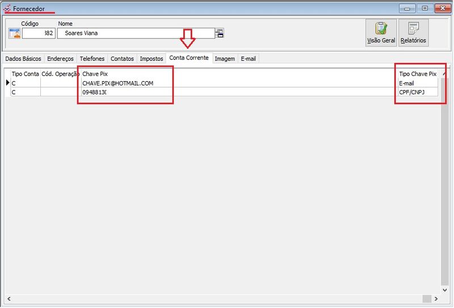Switch to the Dados Básicos tab
The height and width of the screenshot is (308, 454).
click(23, 58)
